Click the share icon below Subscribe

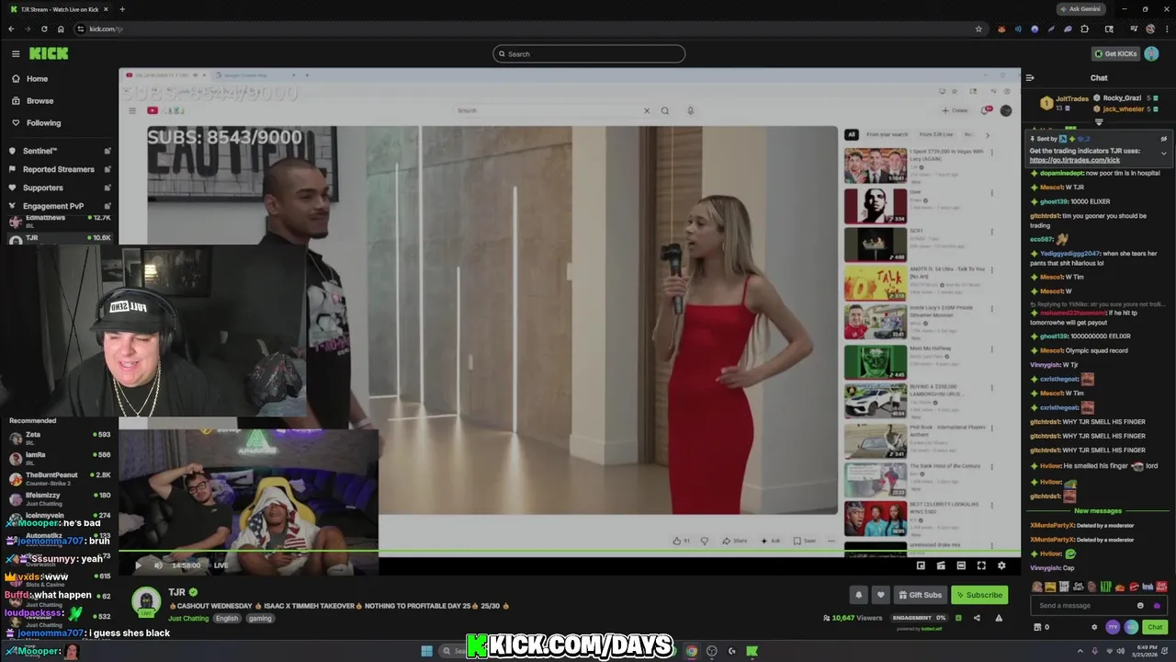pyautogui.click(x=977, y=618)
